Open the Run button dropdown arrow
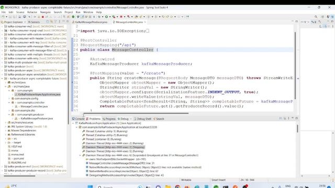Image resolution: width=335 pixels, height=188 pixels. (110, 17)
